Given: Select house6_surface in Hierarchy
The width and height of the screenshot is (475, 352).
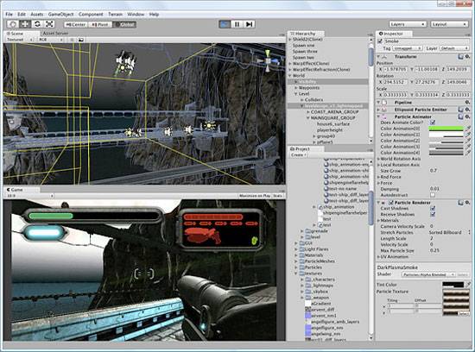Looking at the screenshot, I should [333, 124].
